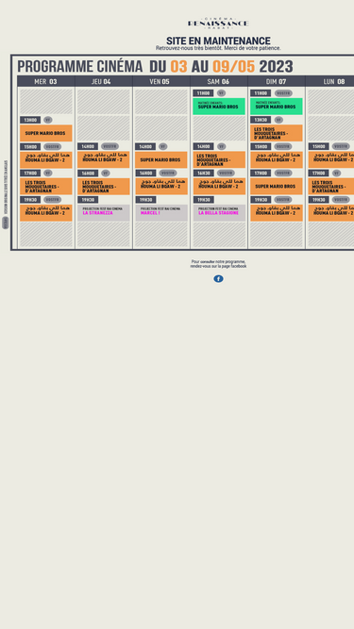
Task: Click green Super Mario Bros matinée on DIM 07
Action: tap(277, 107)
